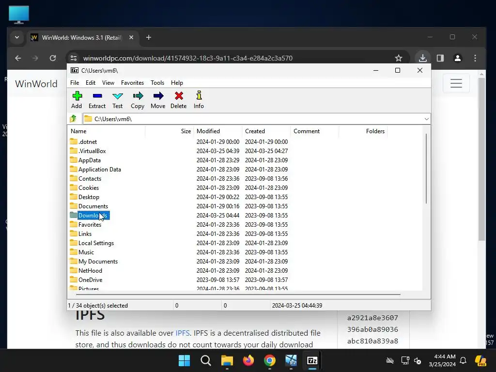Launch Firefox from the taskbar
Image resolution: width=496 pixels, height=372 pixels.
pyautogui.click(x=248, y=360)
